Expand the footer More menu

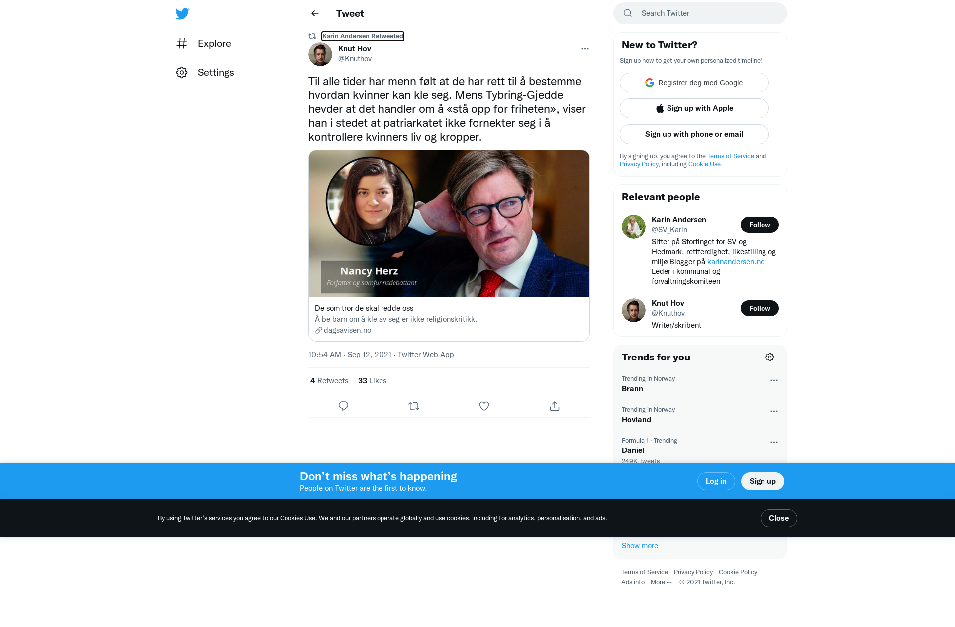pyautogui.click(x=661, y=582)
